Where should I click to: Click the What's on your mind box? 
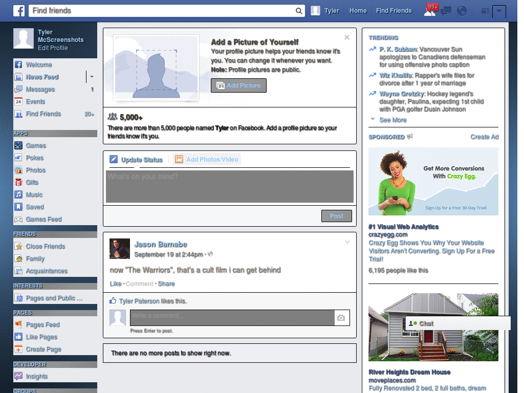coord(230,186)
